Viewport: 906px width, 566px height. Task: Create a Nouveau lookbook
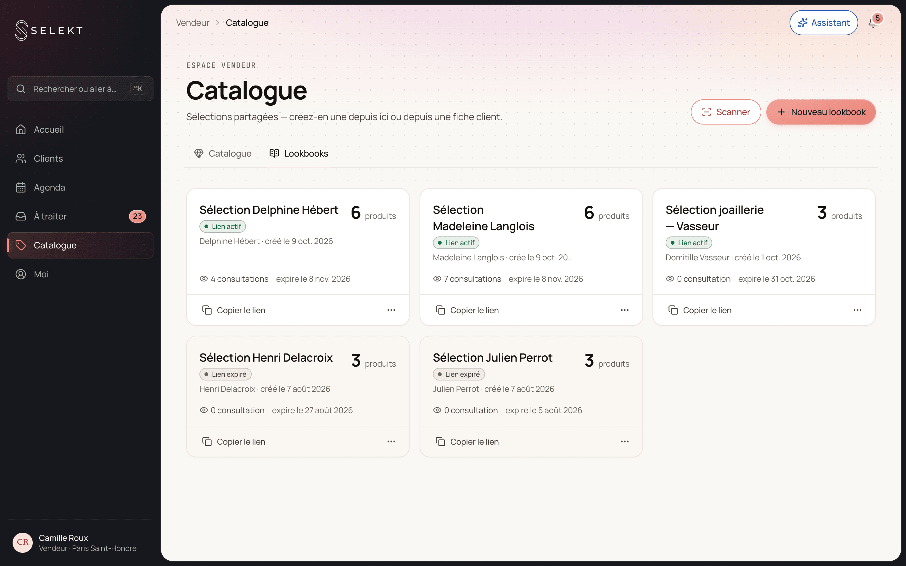pos(821,112)
